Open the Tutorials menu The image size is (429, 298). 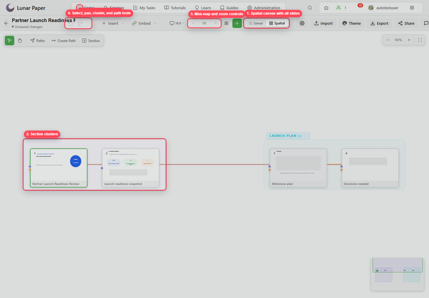click(x=175, y=8)
